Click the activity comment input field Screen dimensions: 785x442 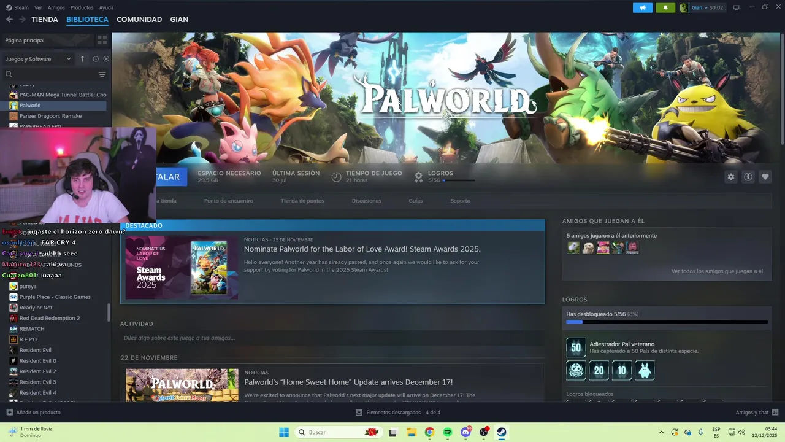(x=332, y=338)
